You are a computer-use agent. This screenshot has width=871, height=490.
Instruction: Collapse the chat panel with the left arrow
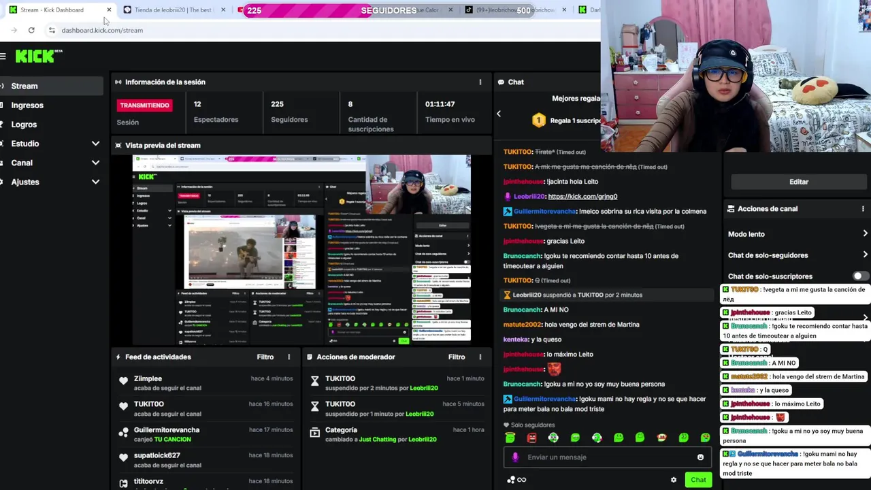point(498,114)
